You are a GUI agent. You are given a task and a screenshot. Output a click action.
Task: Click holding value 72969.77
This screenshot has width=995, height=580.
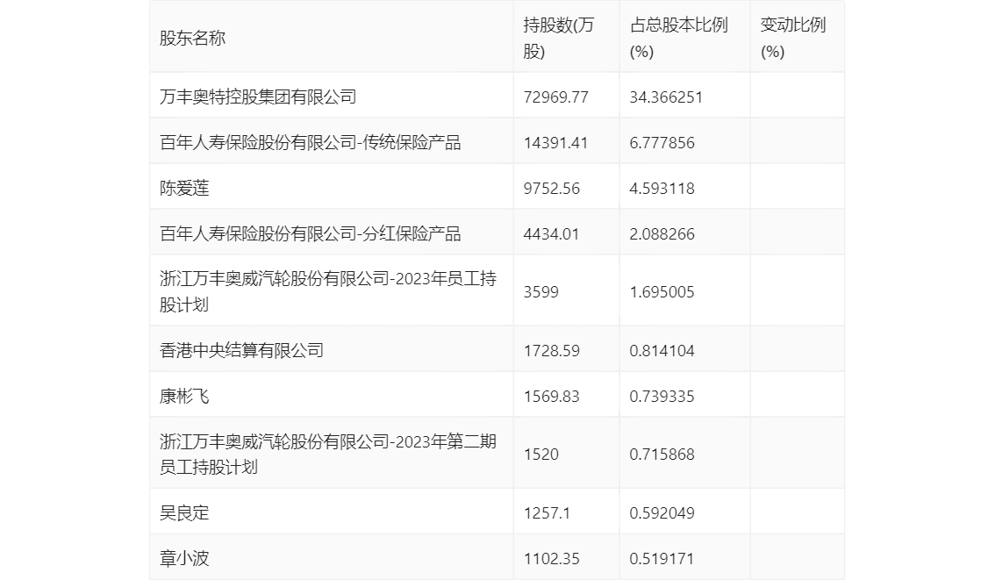coord(556,97)
